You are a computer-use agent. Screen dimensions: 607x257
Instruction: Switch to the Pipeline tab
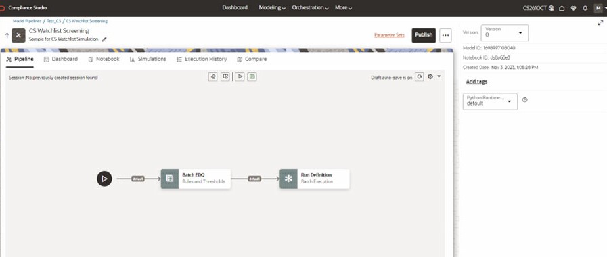20,60
